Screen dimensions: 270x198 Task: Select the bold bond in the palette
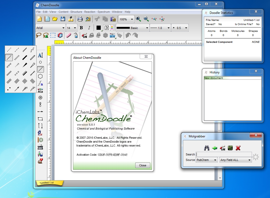pyautogui.click(x=25, y=57)
